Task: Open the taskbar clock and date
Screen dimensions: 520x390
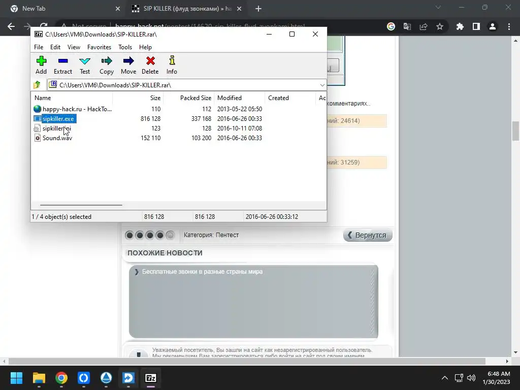Action: click(x=497, y=378)
